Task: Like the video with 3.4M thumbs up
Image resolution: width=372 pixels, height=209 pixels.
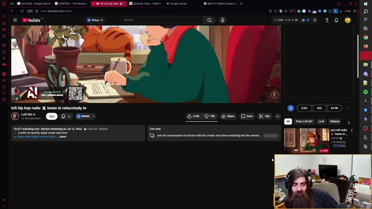Action: [193, 116]
